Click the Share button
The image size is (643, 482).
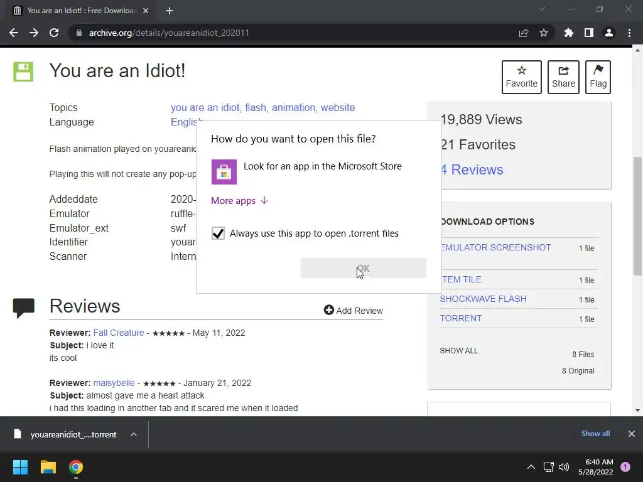(x=563, y=77)
